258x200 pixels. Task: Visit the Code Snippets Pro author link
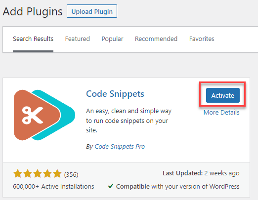[x=120, y=146]
